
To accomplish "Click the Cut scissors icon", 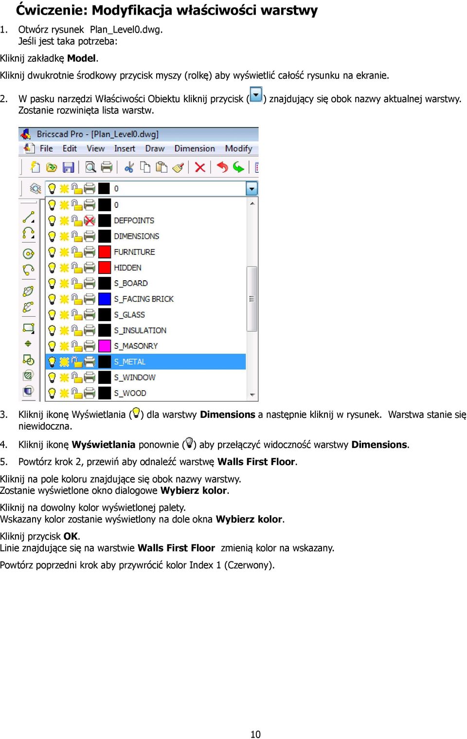I will pyautogui.click(x=129, y=167).
